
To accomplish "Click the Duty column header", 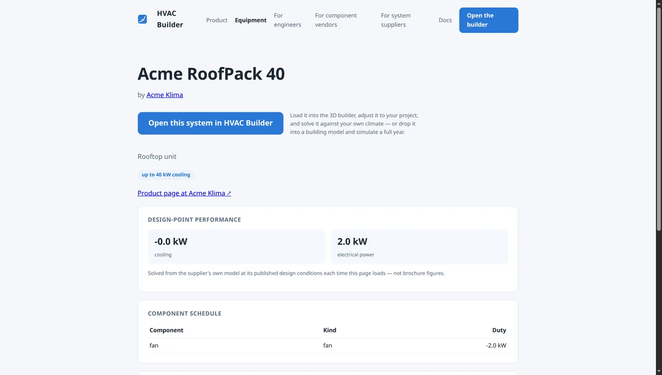I will click(x=499, y=330).
